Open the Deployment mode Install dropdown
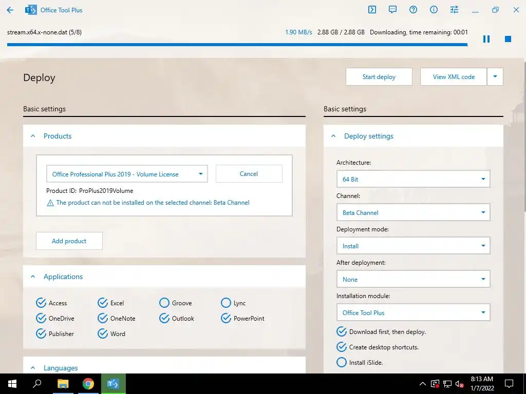526x394 pixels. click(414, 246)
